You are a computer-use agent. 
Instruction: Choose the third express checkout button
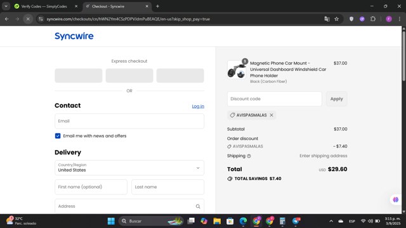[x=180, y=75]
